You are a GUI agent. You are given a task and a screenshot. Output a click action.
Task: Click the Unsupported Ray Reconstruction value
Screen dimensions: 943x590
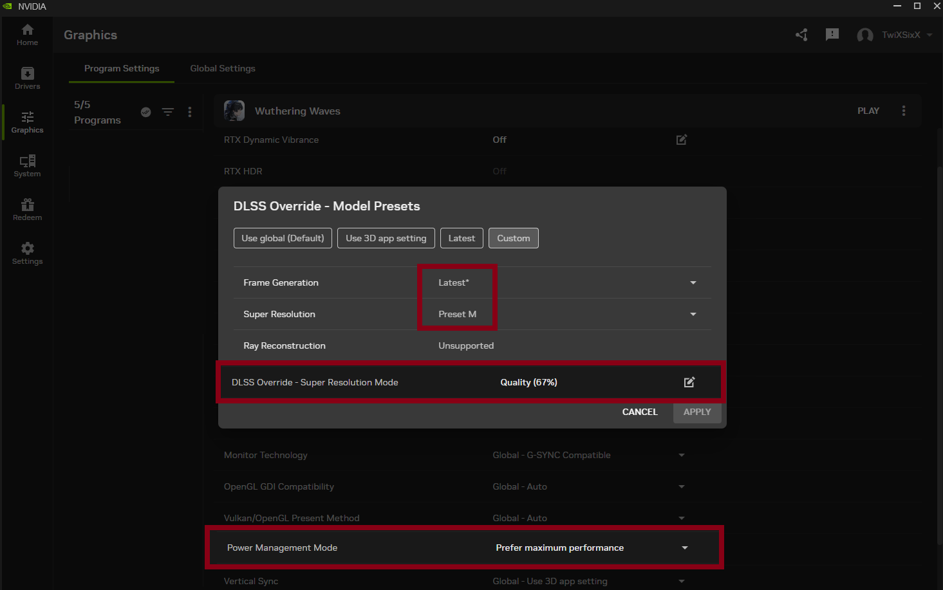[x=466, y=346]
